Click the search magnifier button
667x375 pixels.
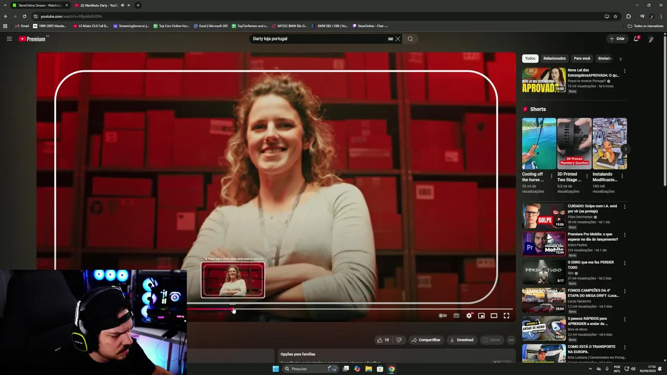pyautogui.click(x=410, y=39)
